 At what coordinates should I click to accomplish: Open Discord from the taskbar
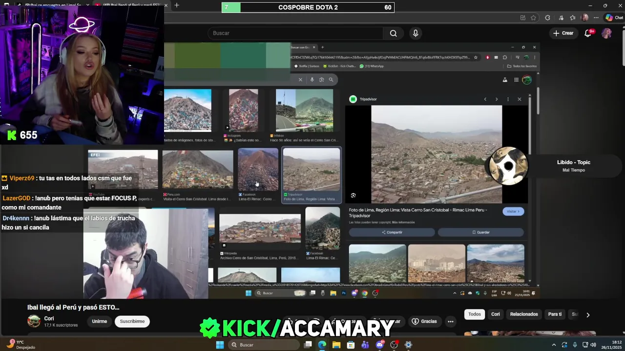380,345
